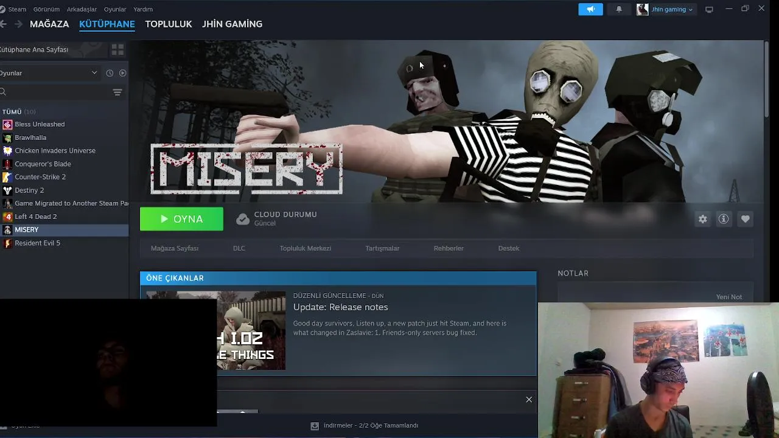
Task: Click Kütüphane Ana Sayfası
Action: pyautogui.click(x=34, y=49)
